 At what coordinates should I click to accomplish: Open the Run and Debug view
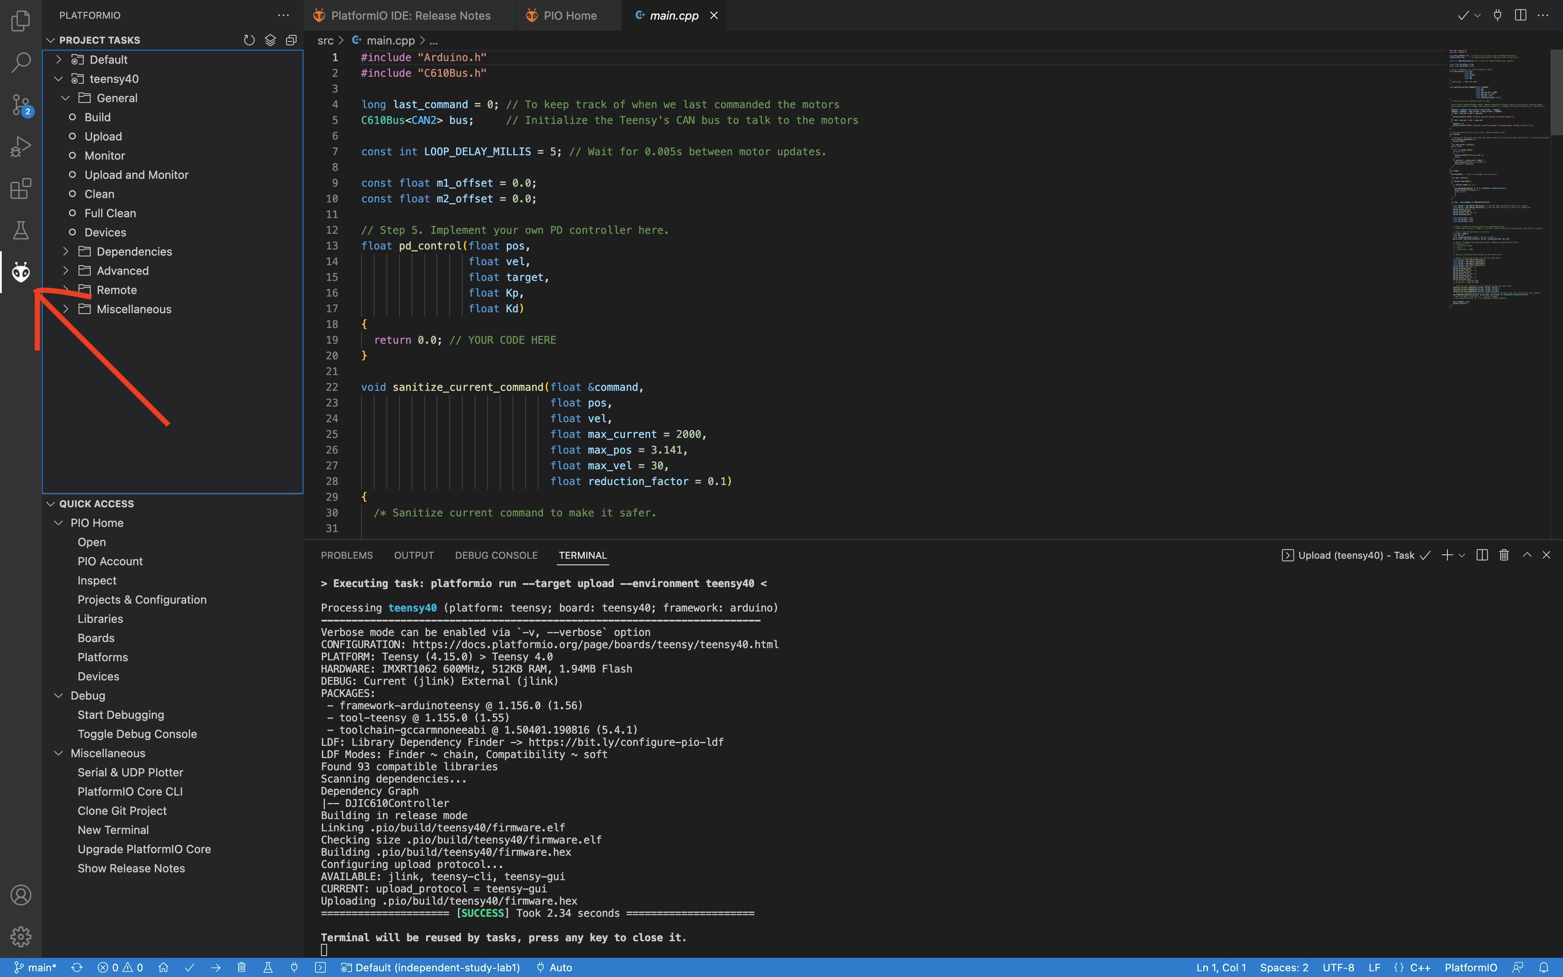pos(20,147)
